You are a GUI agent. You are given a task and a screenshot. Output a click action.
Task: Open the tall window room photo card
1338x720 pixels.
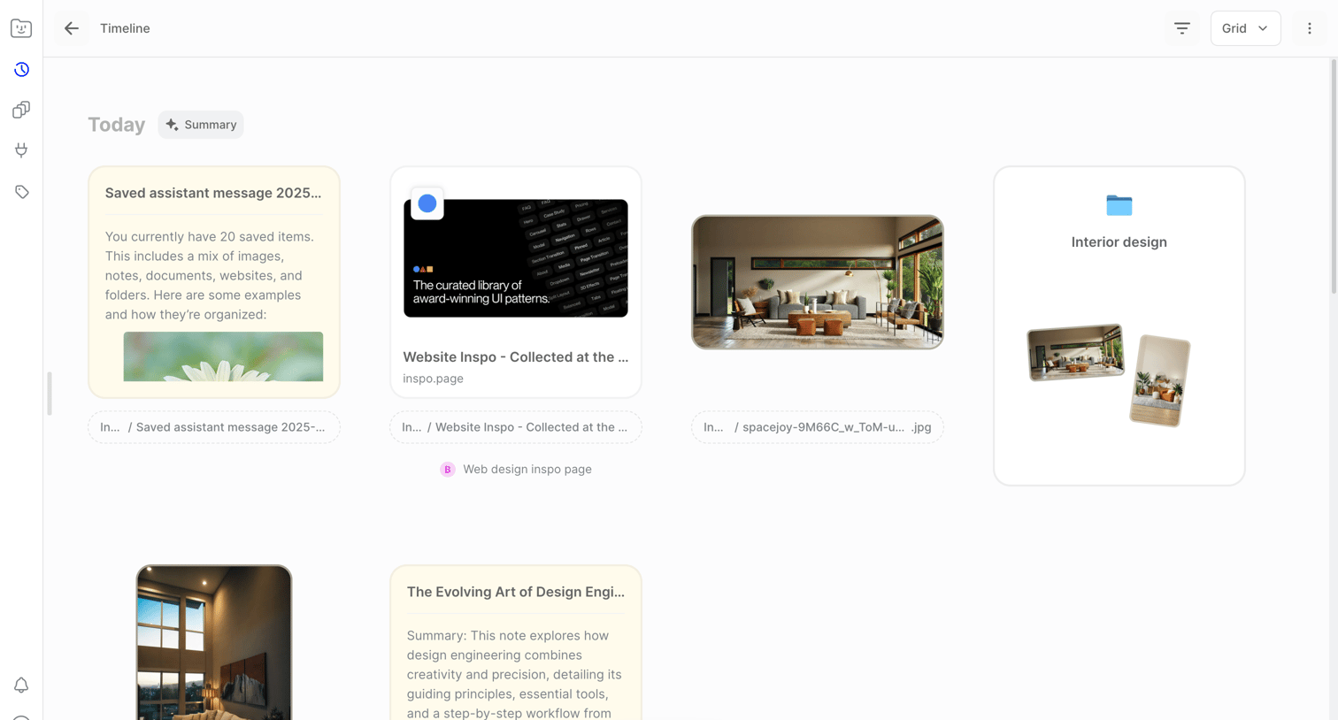click(x=214, y=643)
